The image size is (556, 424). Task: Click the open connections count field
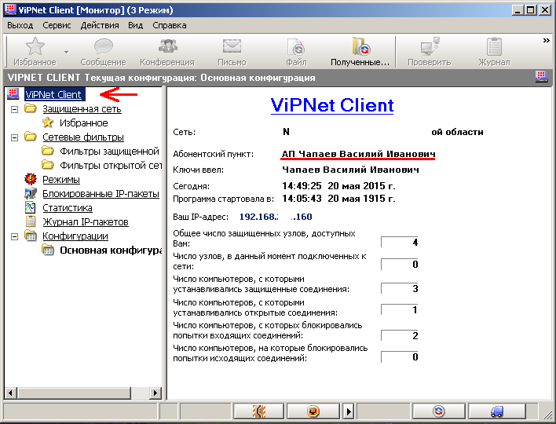tap(399, 309)
